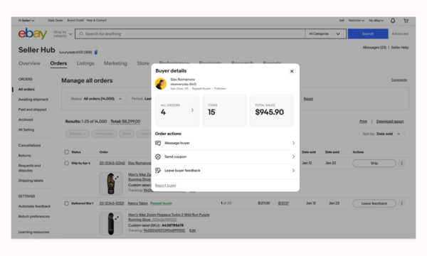Screen dimensions: 427x256
Task: Click the eBay logo
Action: click(33, 33)
